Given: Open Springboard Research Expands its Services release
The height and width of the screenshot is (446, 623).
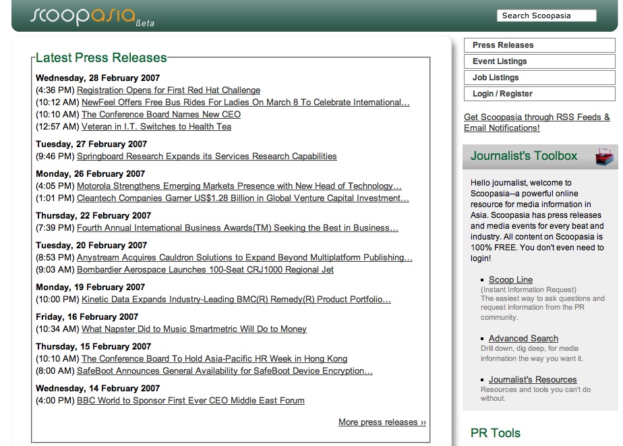Looking at the screenshot, I should 206,157.
